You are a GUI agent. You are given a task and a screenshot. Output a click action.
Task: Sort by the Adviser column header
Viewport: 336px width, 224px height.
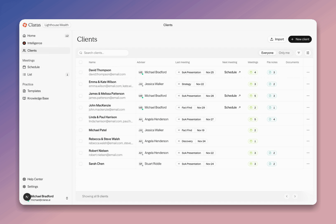[141, 62]
